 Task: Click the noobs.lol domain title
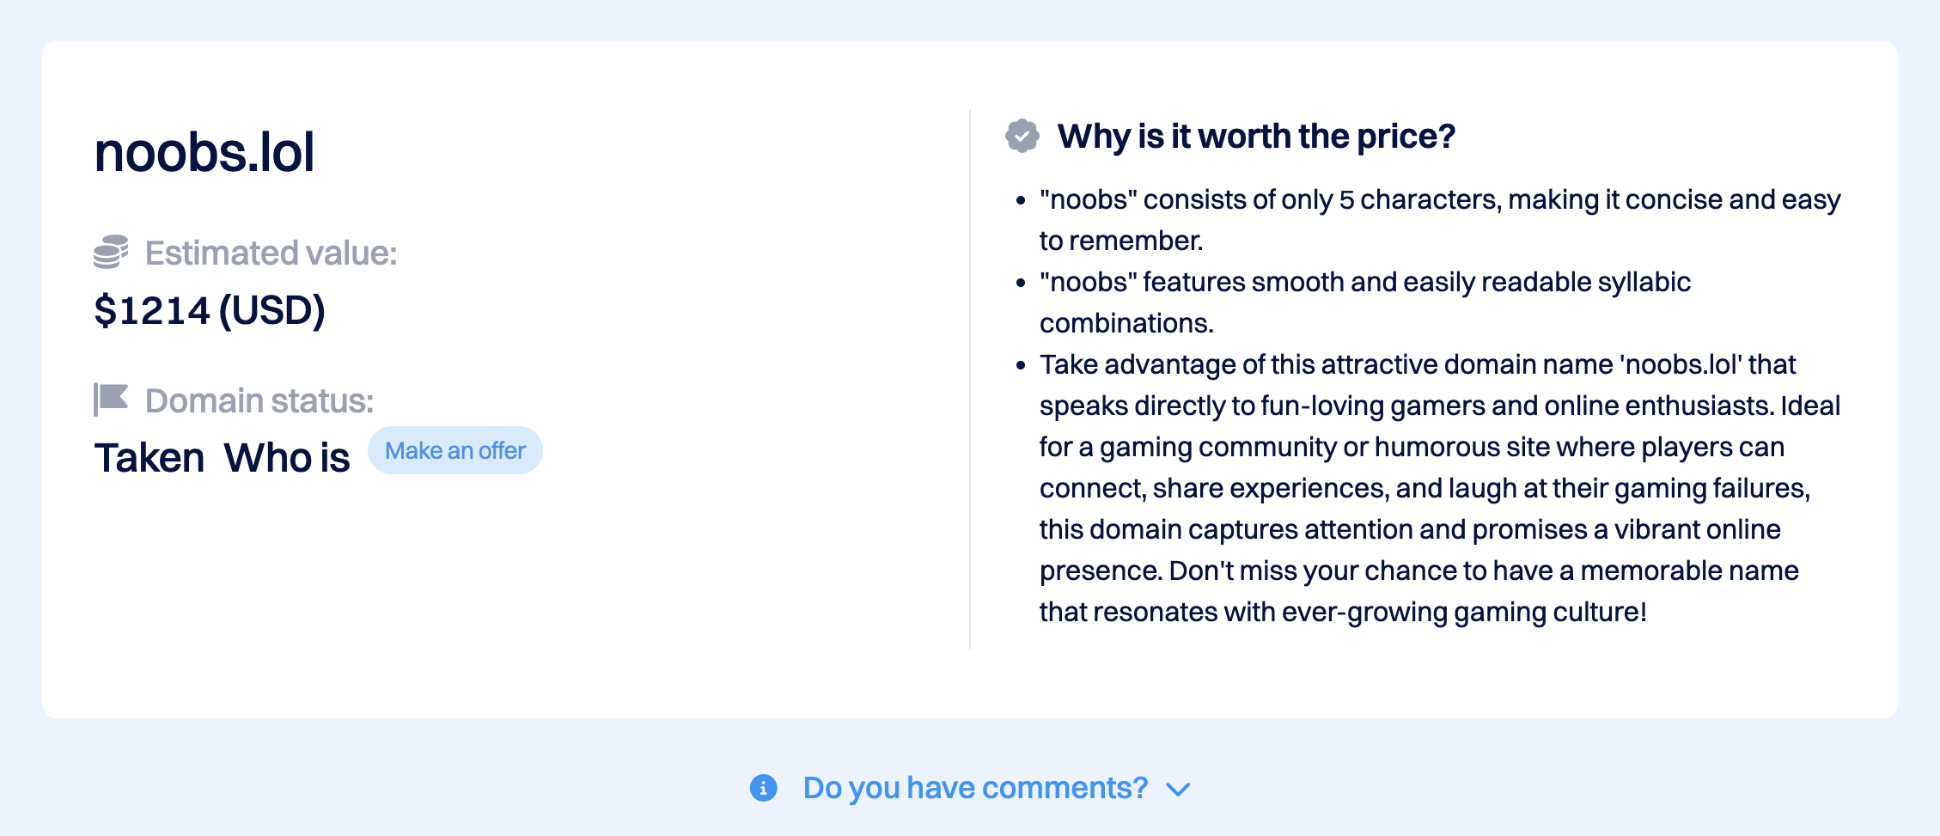(x=204, y=152)
